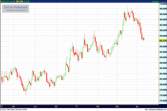The height and width of the screenshot is (111, 167).
Task: Open the professional.teletrader.com link under the logo
Action: (17, 10)
